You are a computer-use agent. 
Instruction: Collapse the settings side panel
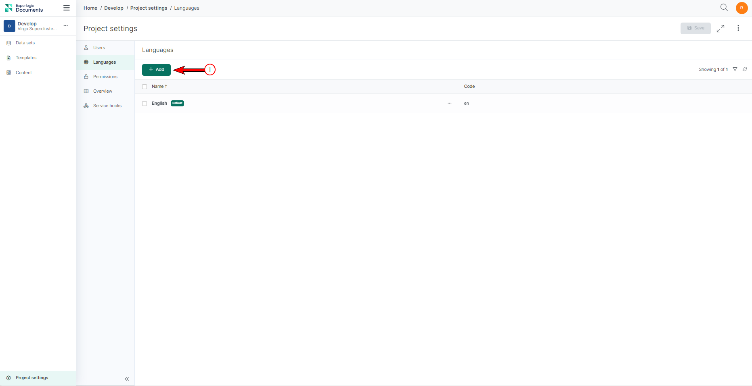(127, 379)
